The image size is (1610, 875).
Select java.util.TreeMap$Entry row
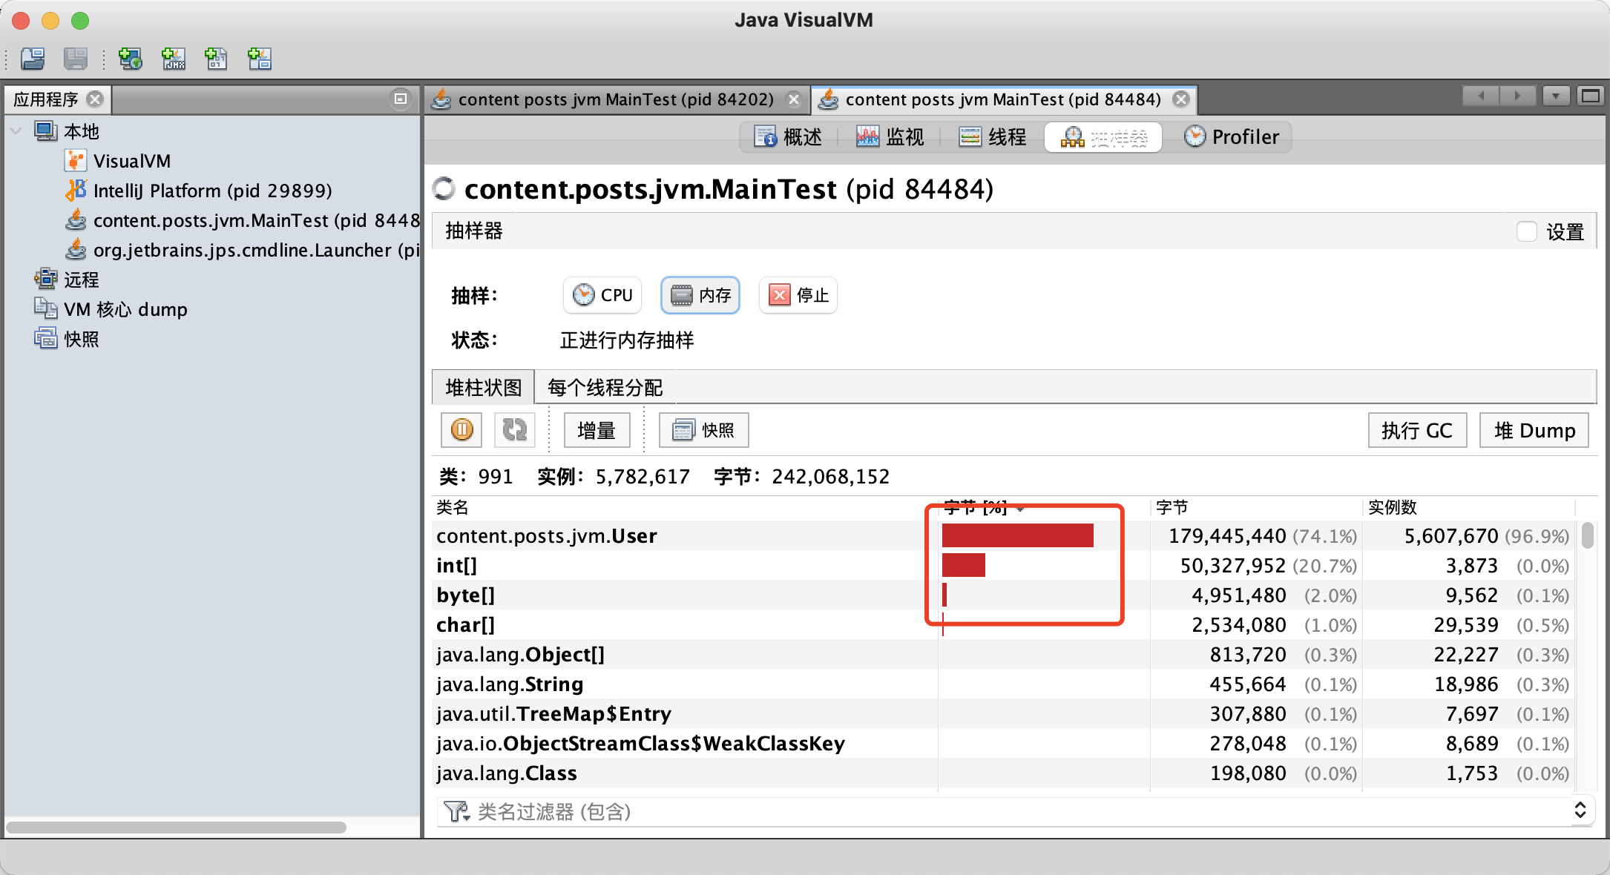(x=1005, y=713)
